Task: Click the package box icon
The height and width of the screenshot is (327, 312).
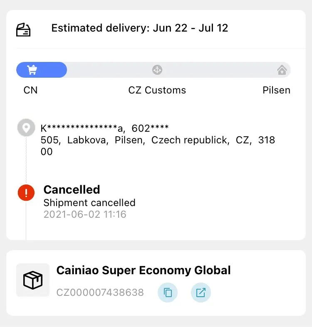Action: [x=33, y=280]
